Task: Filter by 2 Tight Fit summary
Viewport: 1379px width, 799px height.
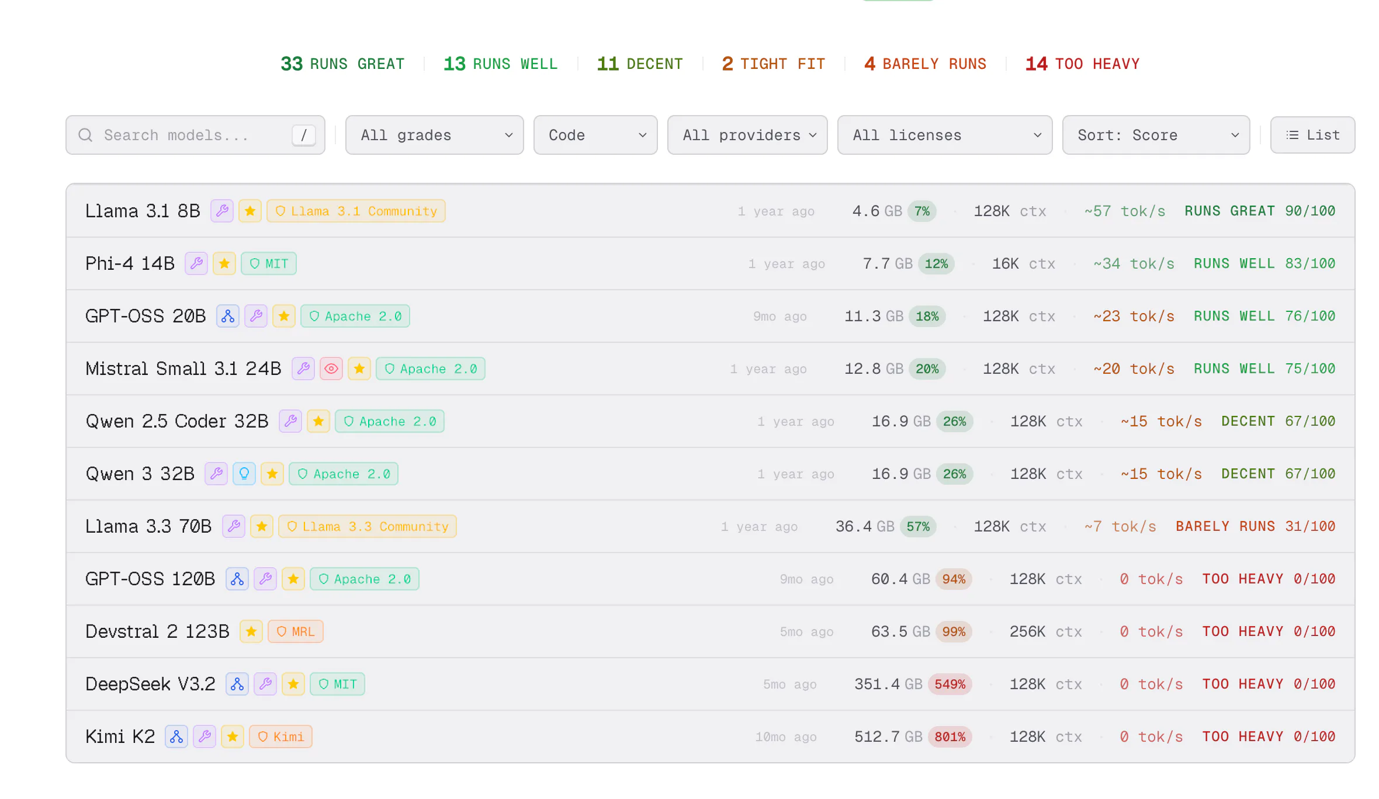Action: 774,64
